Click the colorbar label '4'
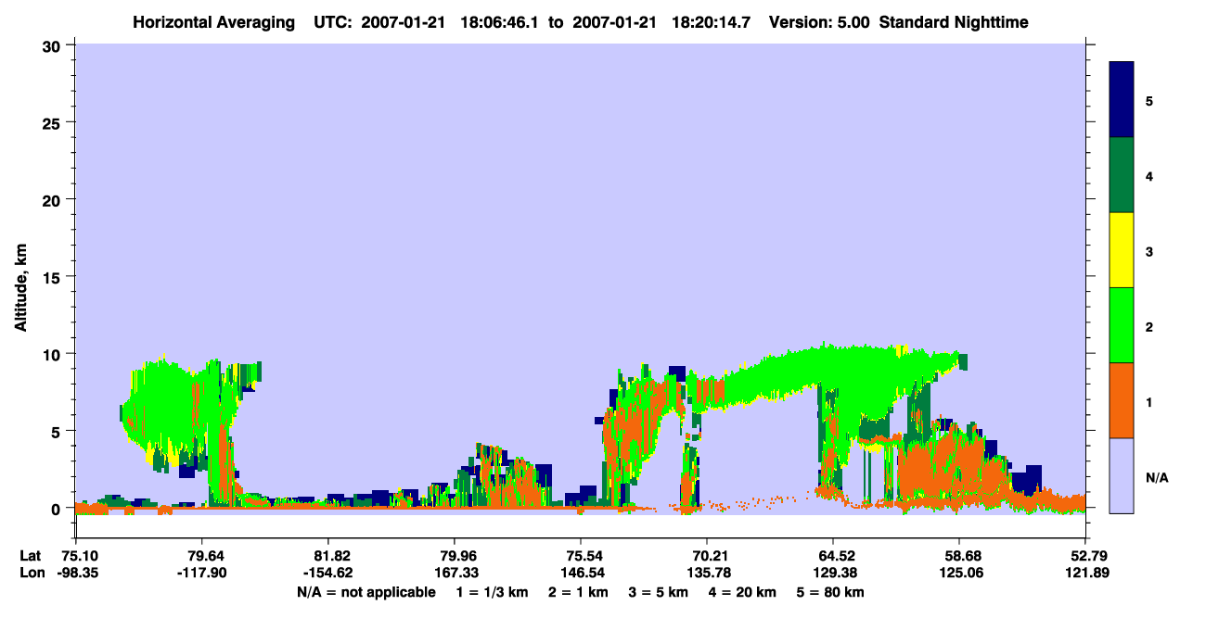 tap(1149, 175)
